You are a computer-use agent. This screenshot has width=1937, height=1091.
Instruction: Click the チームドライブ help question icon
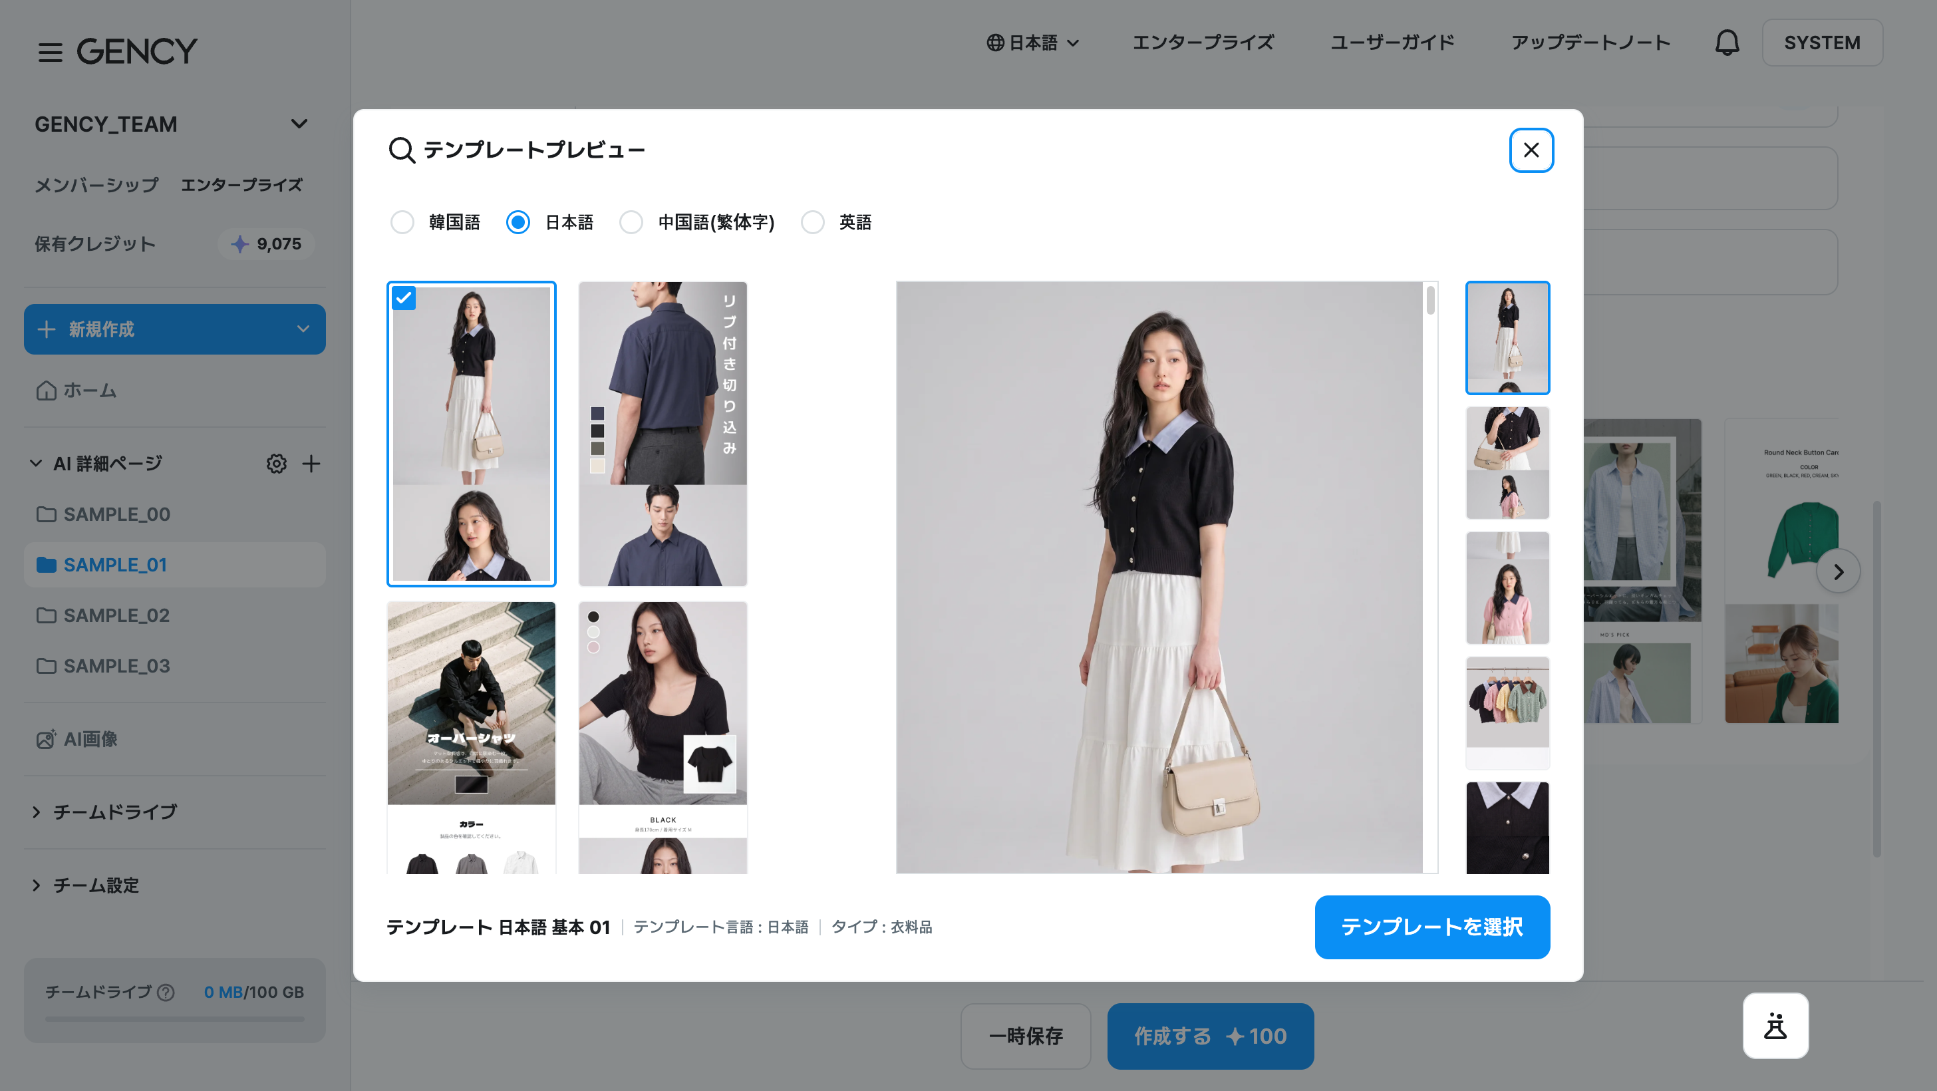click(166, 993)
